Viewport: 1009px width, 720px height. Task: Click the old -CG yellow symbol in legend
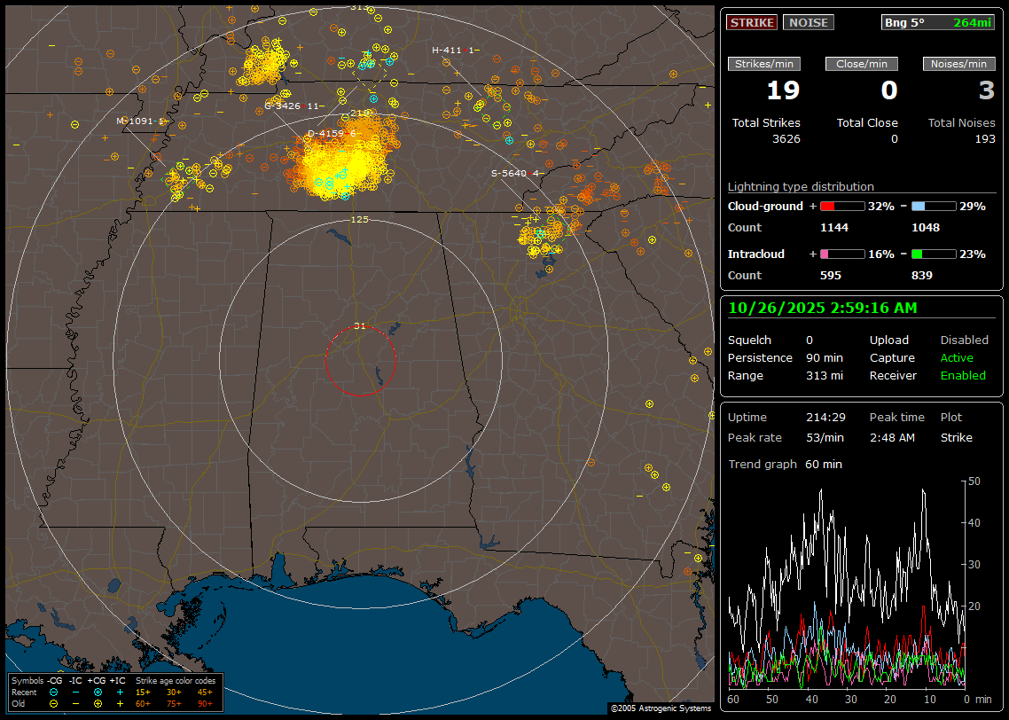pyautogui.click(x=54, y=703)
